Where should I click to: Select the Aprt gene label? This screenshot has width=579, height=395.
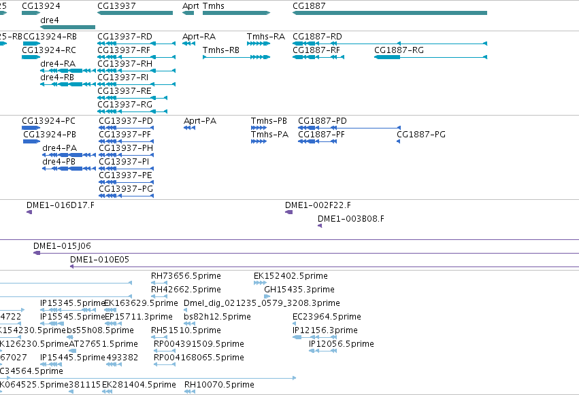pos(191,6)
